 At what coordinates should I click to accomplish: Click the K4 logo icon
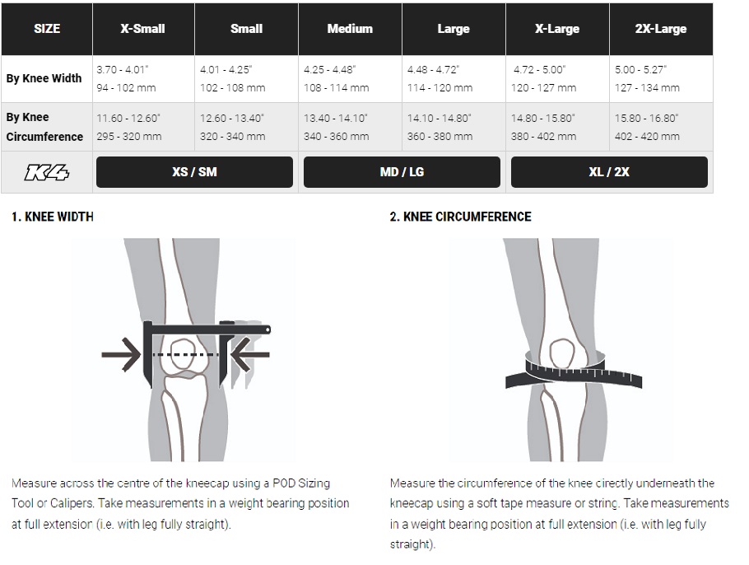[46, 173]
